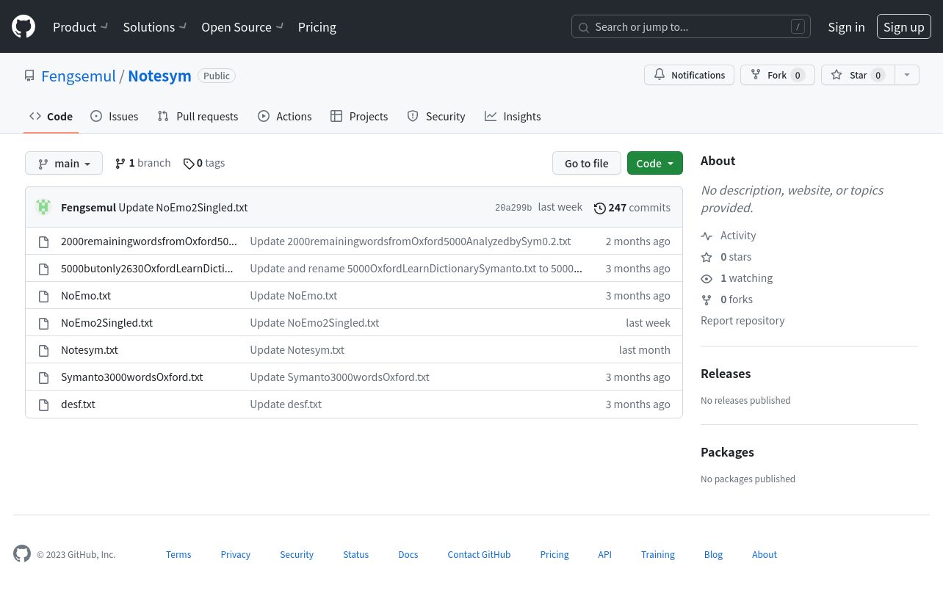
Task: Click the slash shortcut icon in the search box
Action: (798, 26)
